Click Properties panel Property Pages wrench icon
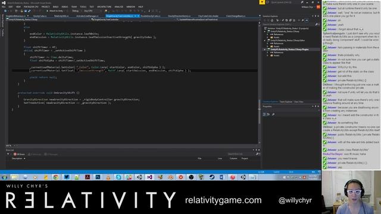 pyautogui.click(x=273, y=114)
